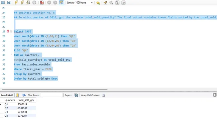Viewport: 217px width, 121px height.
Task: Export results with save icon
Action: click(x=76, y=95)
